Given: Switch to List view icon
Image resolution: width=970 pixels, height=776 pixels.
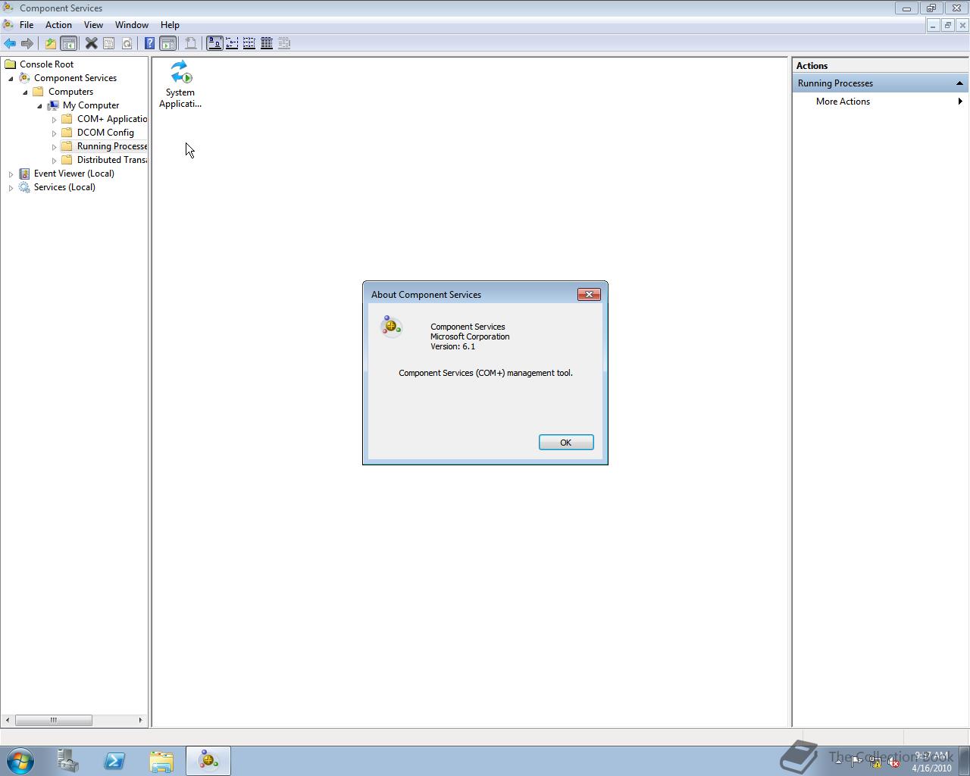Looking at the screenshot, I should 249,43.
